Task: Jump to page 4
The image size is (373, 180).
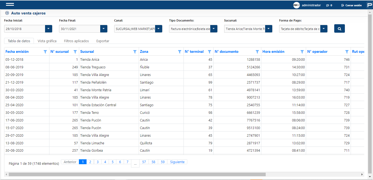Action: pos(105,162)
